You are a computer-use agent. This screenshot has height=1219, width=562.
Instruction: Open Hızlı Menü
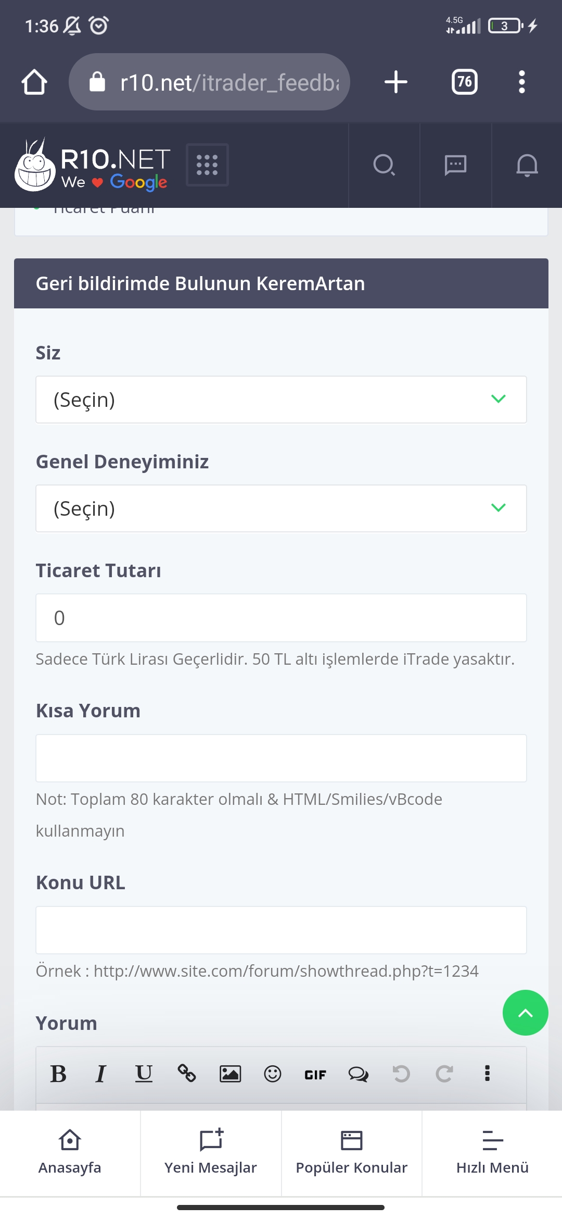(492, 1152)
